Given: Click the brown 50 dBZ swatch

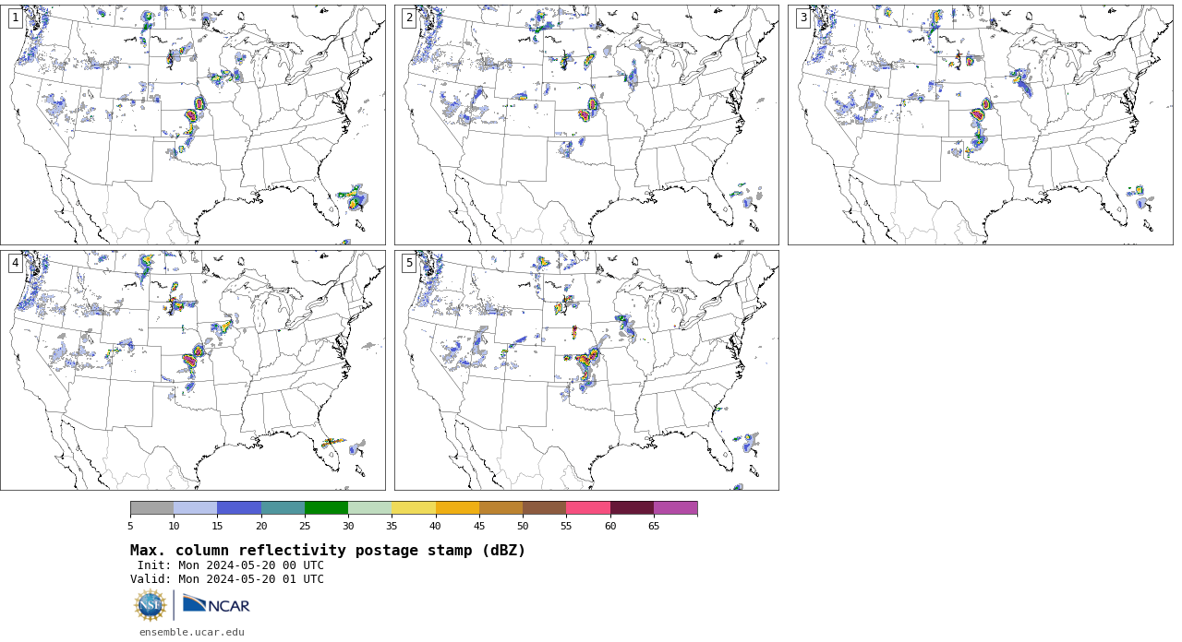Looking at the screenshot, I should [544, 508].
